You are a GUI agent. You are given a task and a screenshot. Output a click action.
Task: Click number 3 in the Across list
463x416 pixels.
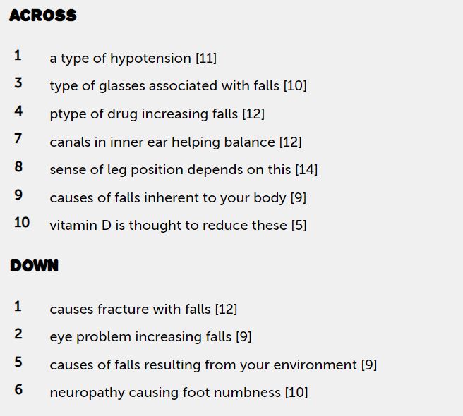[18, 83]
